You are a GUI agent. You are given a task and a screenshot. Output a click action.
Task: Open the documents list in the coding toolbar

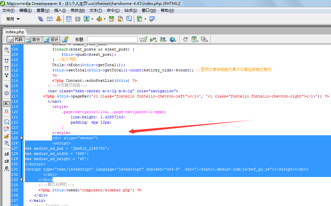pyautogui.click(x=7, y=50)
